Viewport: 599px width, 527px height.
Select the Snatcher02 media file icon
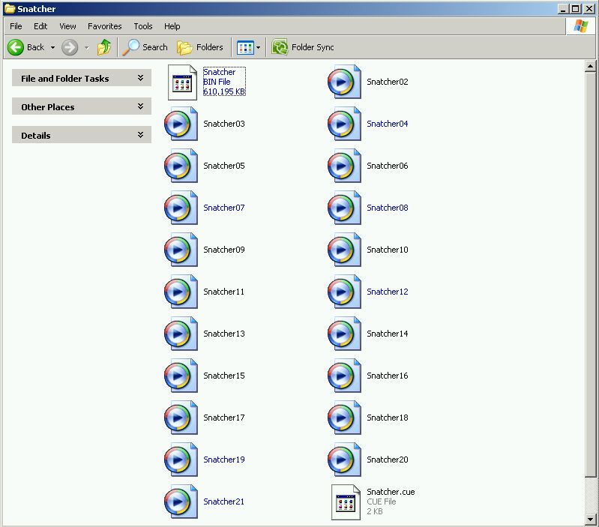(x=344, y=82)
